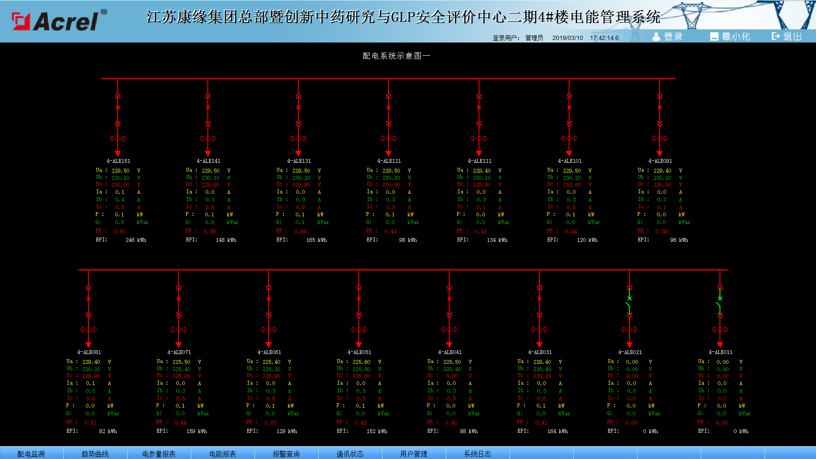Open the 趋势曲线 tab
Viewport: 816px width, 459px height.
[95, 453]
